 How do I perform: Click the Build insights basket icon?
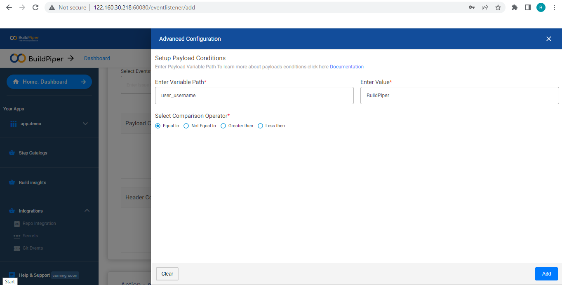tap(12, 182)
